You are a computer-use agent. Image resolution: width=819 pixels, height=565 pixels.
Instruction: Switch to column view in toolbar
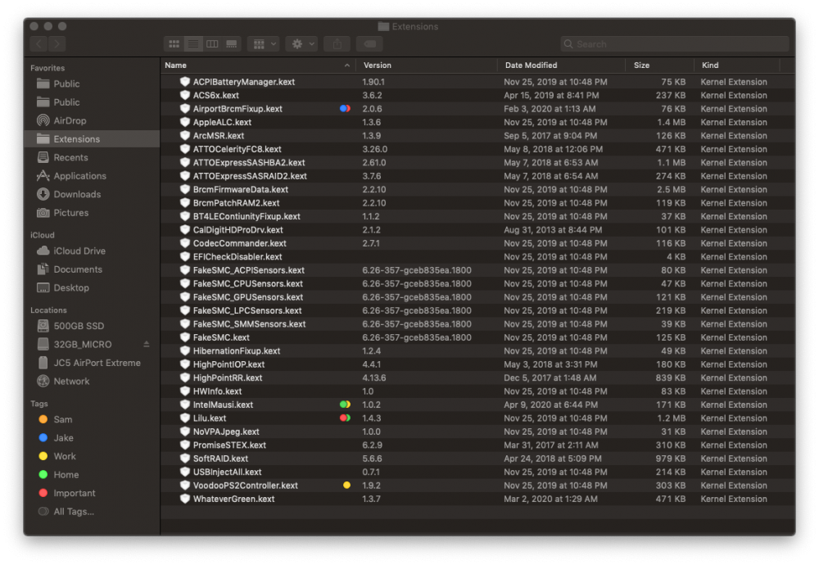coord(212,43)
